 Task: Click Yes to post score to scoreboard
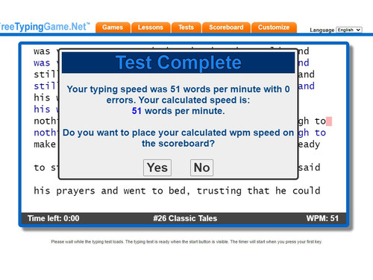tap(157, 168)
